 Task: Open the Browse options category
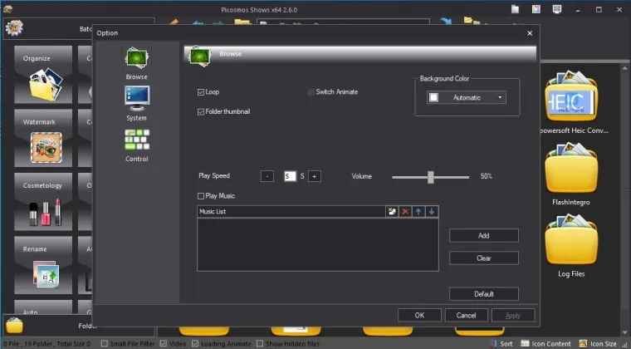pos(136,63)
